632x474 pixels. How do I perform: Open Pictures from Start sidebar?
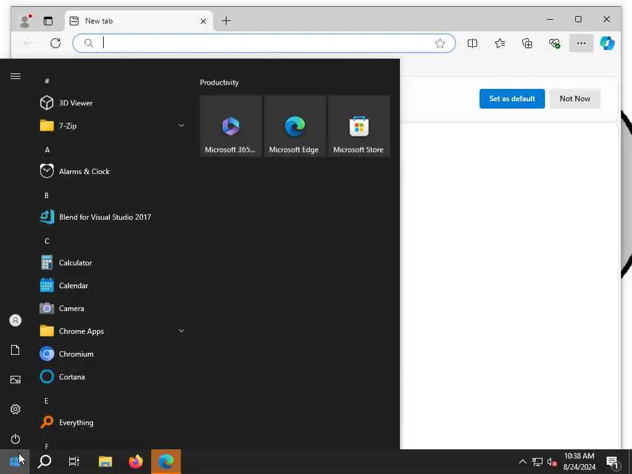coord(15,380)
